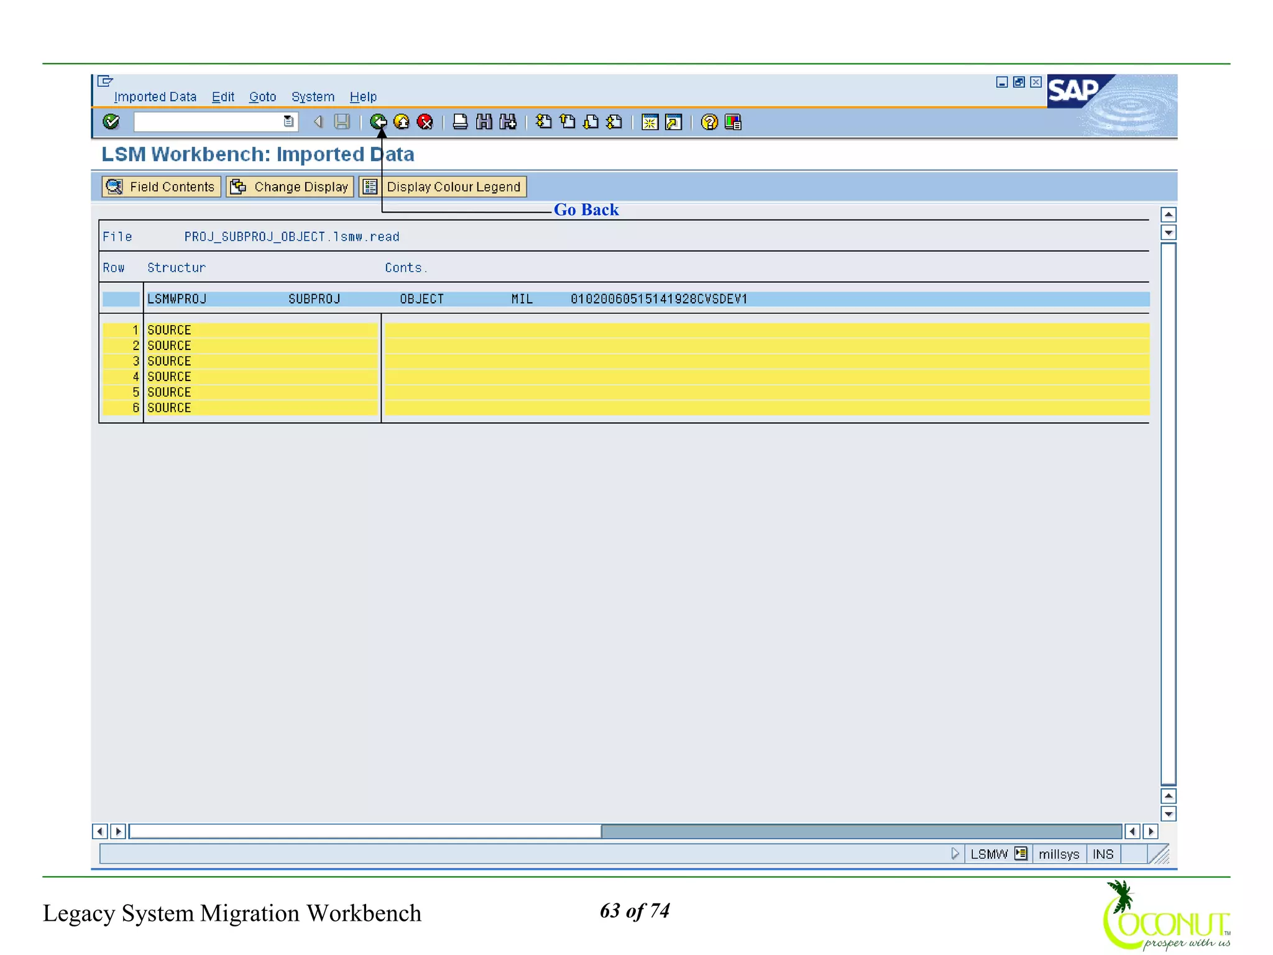
Task: Click the green Enter checkmark icon
Action: pos(111,122)
